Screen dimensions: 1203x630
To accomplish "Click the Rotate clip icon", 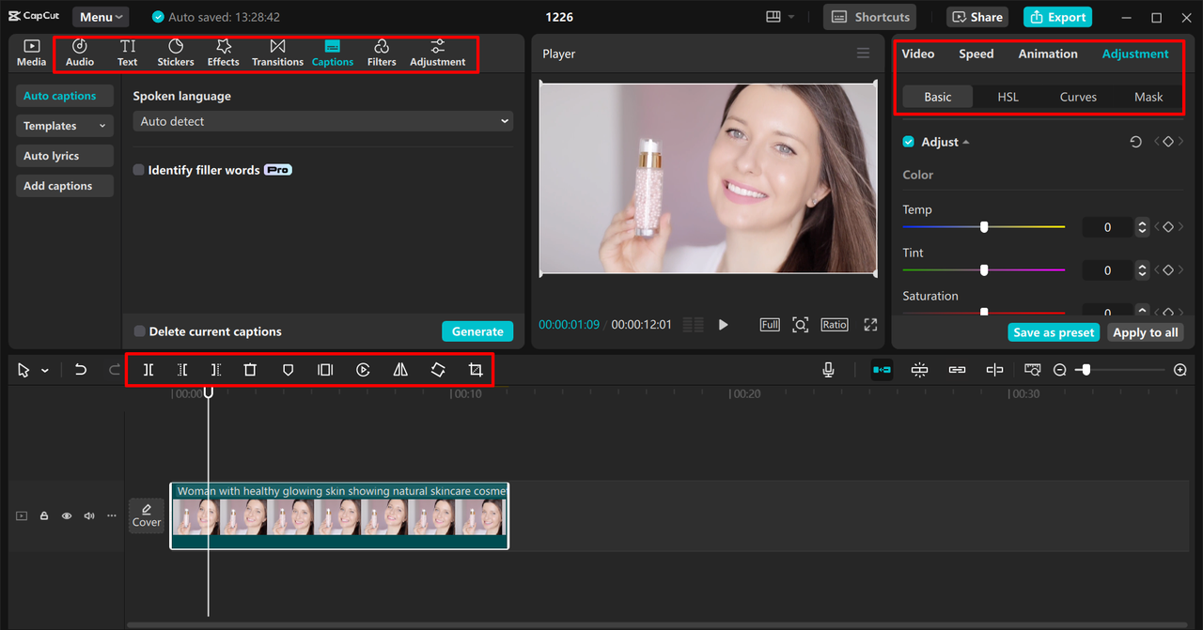I will [x=438, y=370].
